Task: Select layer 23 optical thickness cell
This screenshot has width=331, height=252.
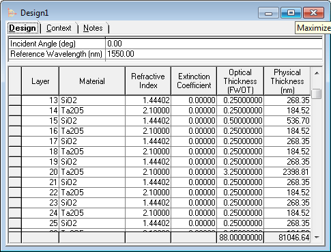Action: tap(240, 203)
